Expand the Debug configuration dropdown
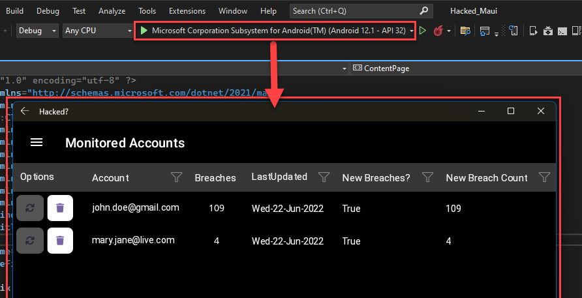 point(54,31)
